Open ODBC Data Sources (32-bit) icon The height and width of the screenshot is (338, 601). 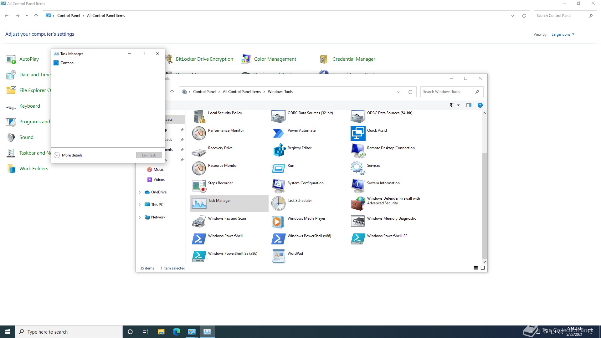[278, 116]
